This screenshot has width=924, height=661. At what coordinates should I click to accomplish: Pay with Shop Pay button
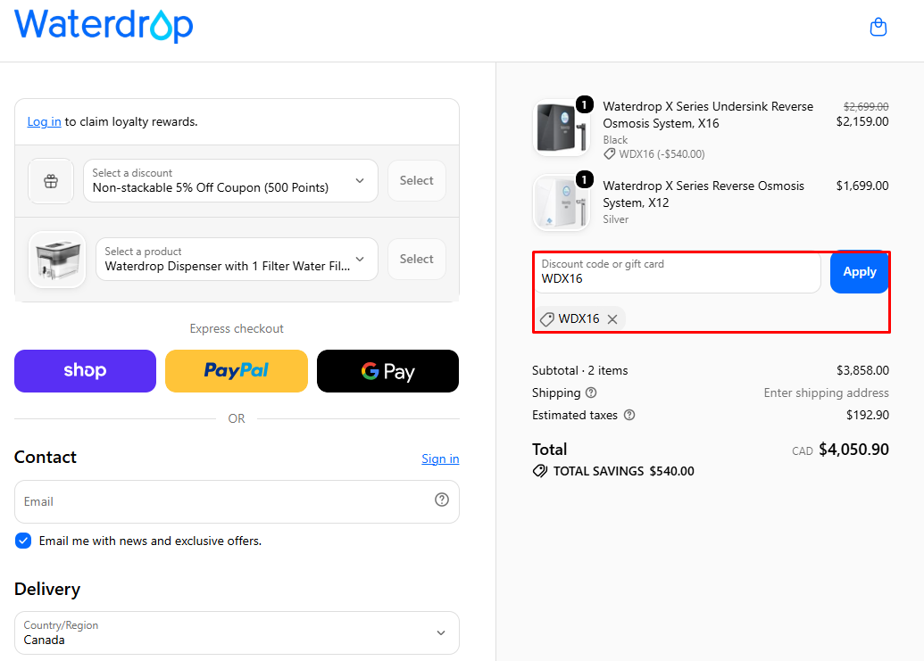[86, 371]
